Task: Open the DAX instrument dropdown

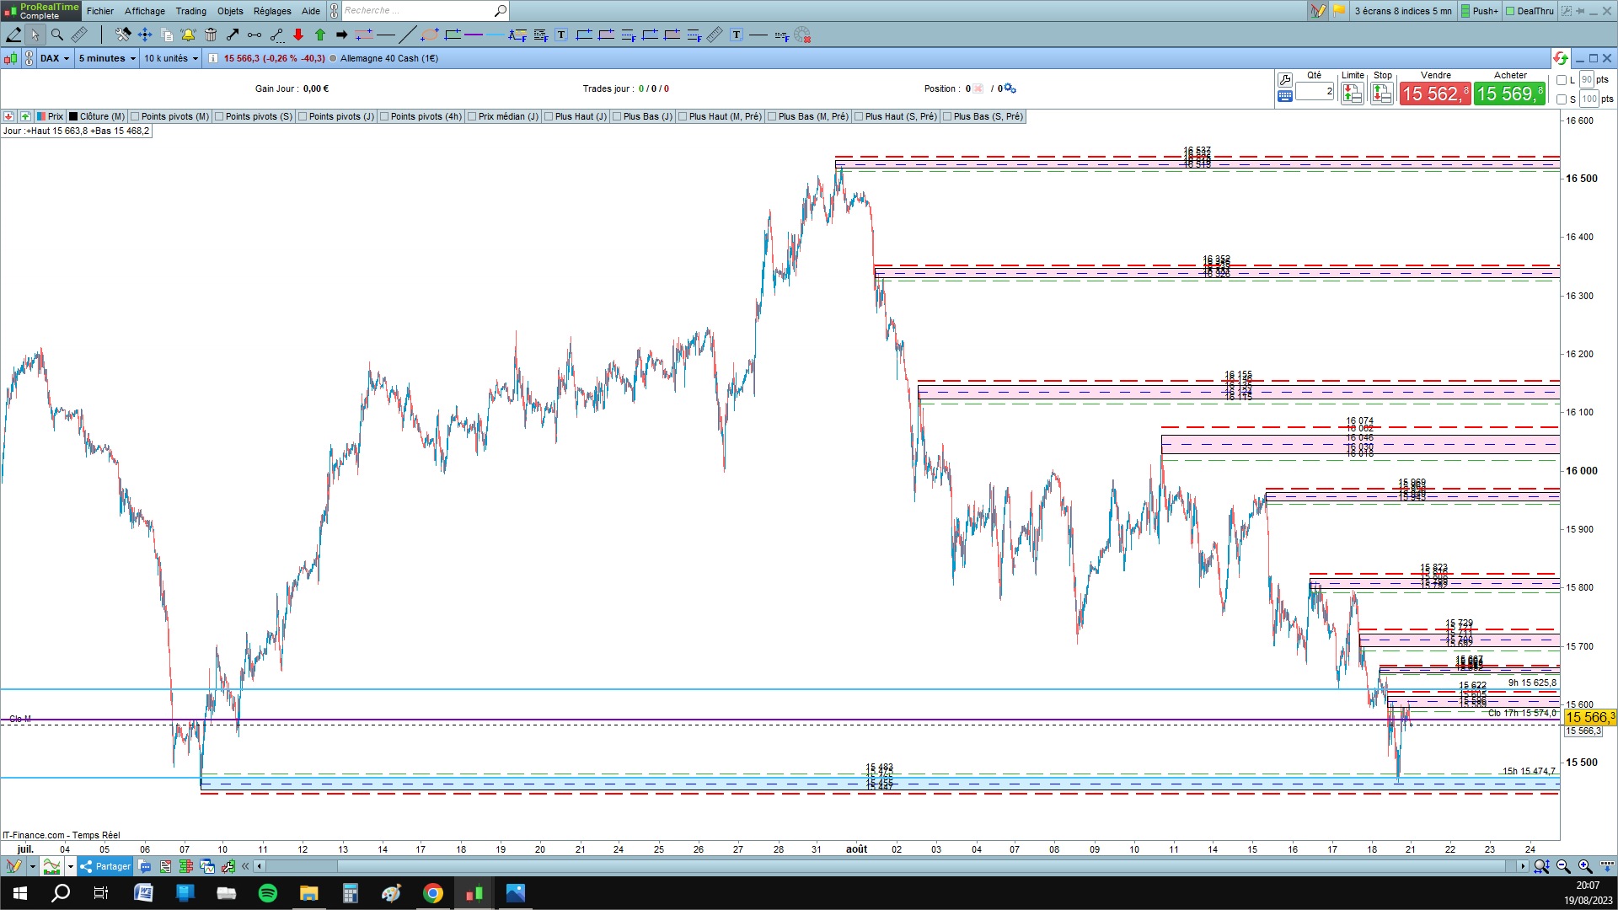Action: click(56, 58)
